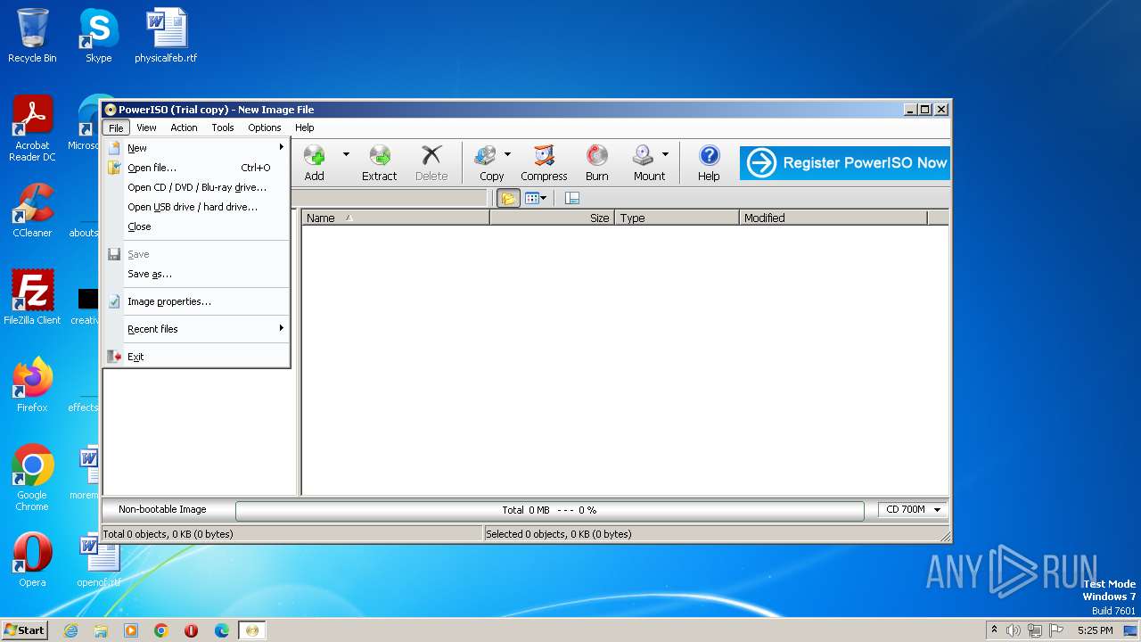Click the Windows Media Player taskbar icon
This screenshot has width=1141, height=642.
click(131, 630)
